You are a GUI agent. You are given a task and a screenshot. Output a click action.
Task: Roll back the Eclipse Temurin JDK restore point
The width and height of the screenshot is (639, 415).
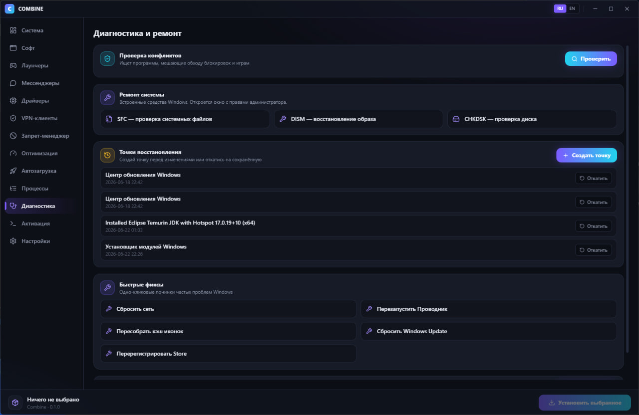594,226
